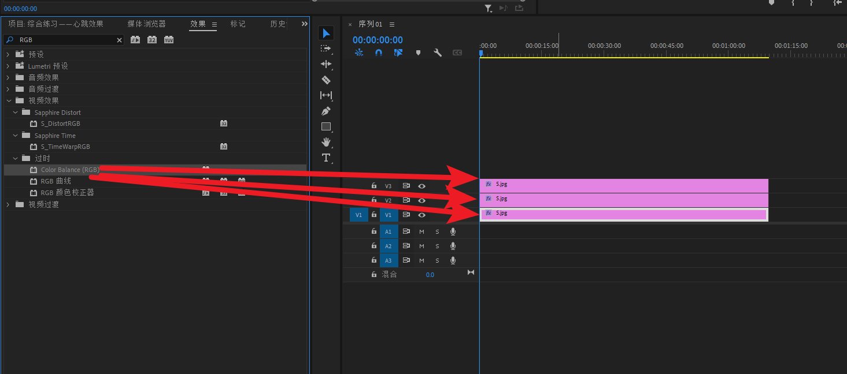847x374 pixels.
Task: Click the 00:00:30:00 mark on time ruler
Action: pyautogui.click(x=604, y=46)
